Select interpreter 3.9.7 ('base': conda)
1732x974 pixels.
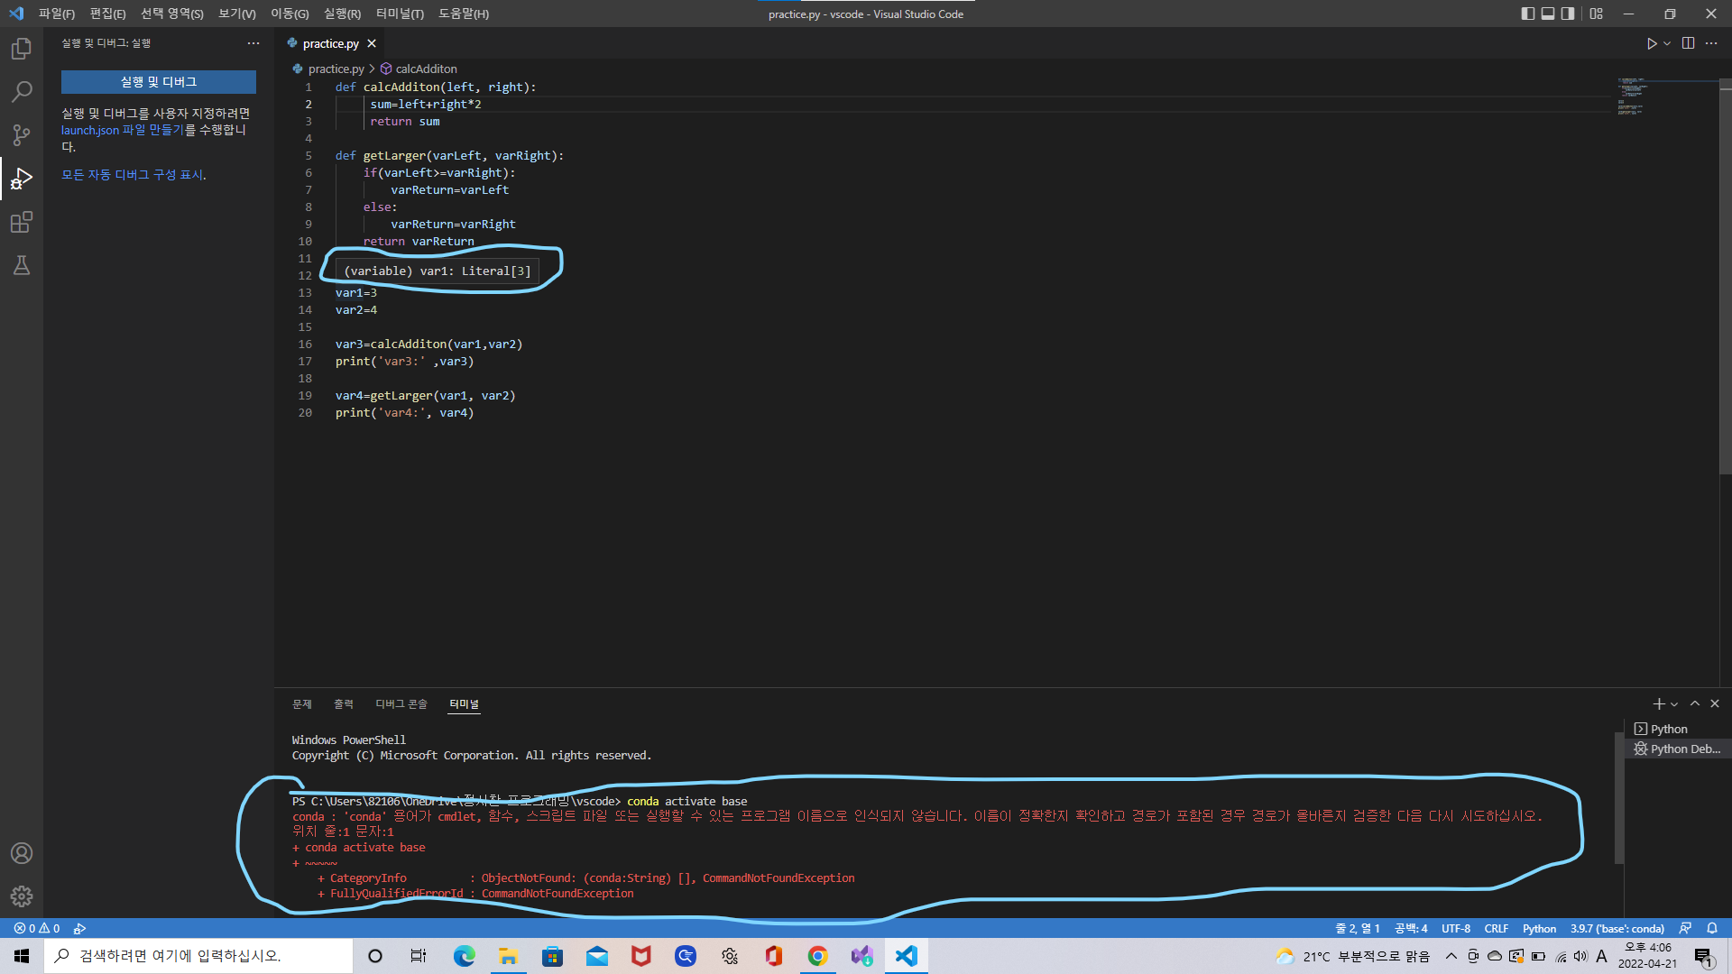(1617, 928)
